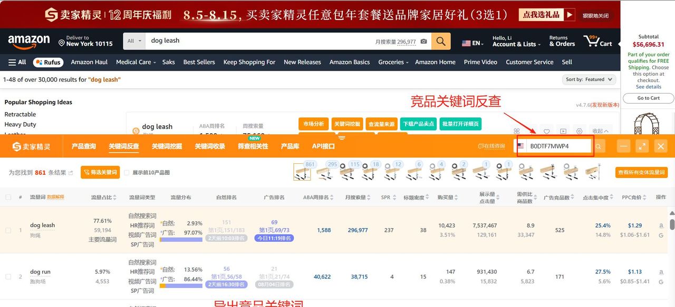The image size is (675, 307).
Task: Click the camera search icon in search box
Action: [423, 41]
